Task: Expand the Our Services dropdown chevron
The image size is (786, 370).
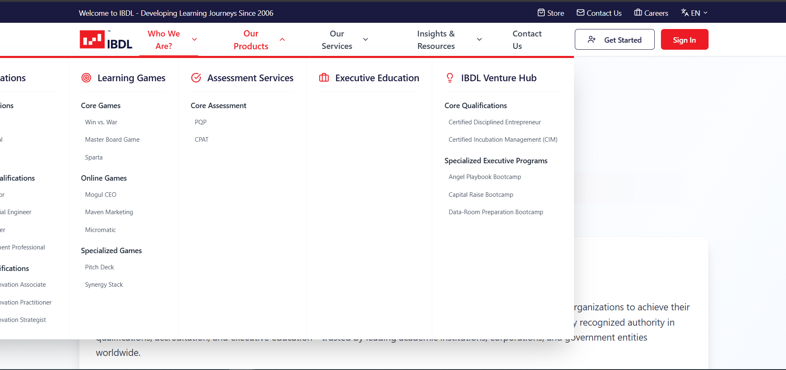Action: (366, 40)
